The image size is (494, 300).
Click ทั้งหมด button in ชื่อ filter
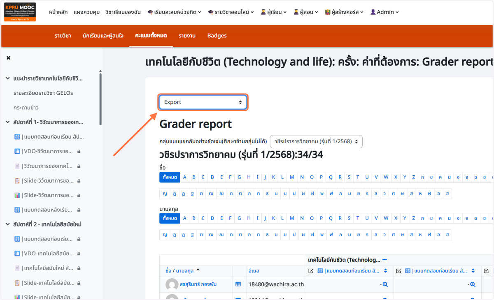[x=170, y=177]
